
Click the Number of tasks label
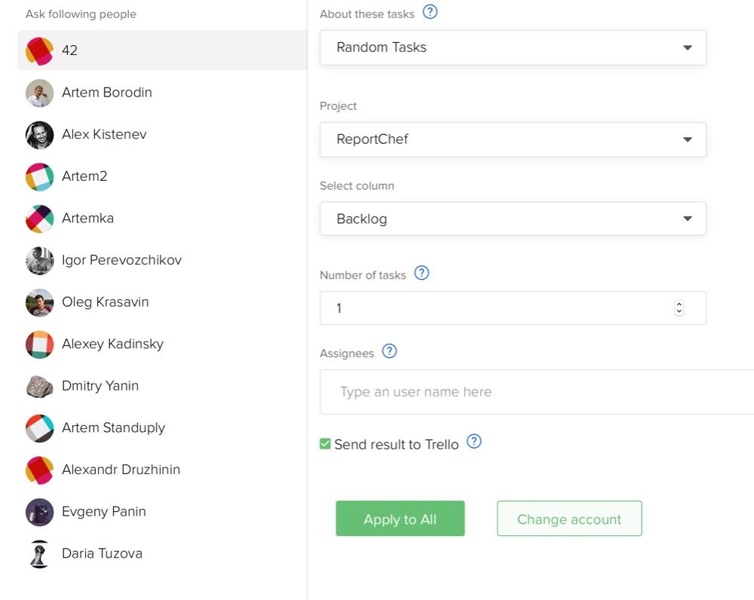(x=363, y=275)
